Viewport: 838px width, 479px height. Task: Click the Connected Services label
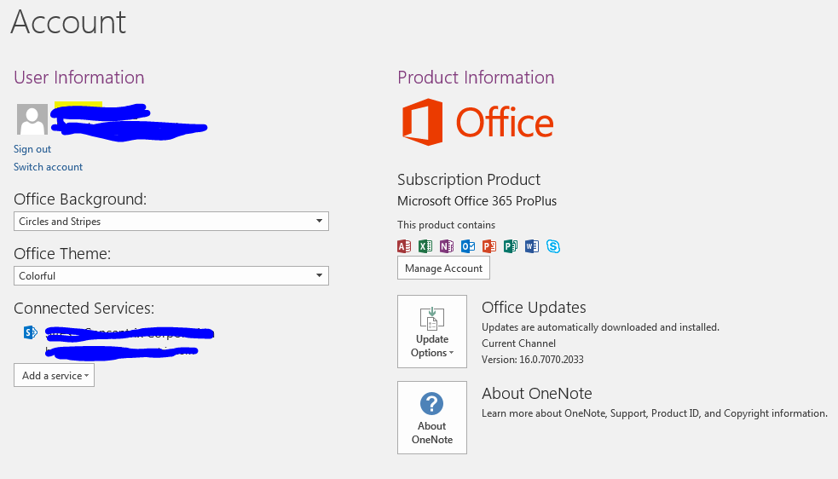(x=84, y=309)
